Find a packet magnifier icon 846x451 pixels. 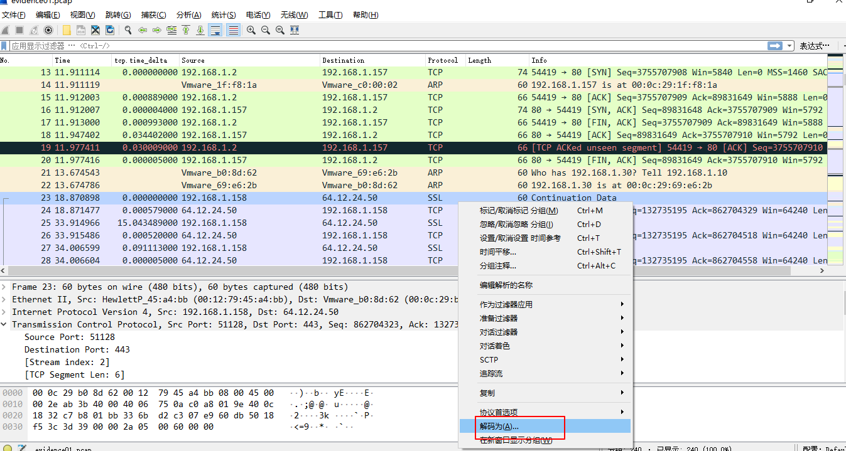128,30
